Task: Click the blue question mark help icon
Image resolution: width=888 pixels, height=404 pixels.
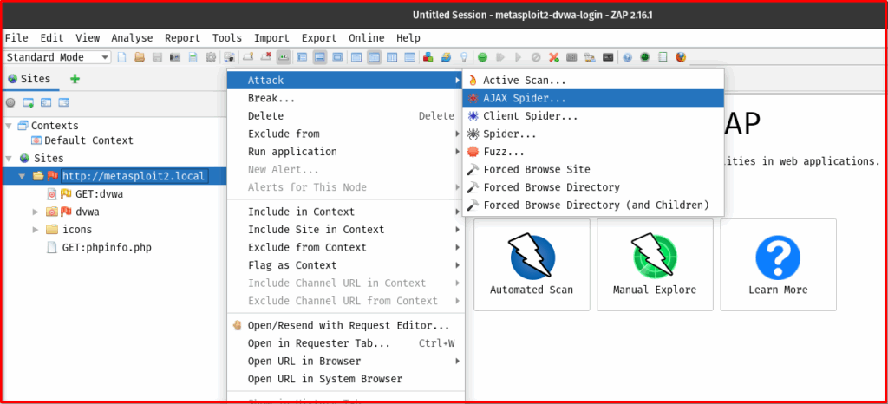Action: (x=627, y=57)
